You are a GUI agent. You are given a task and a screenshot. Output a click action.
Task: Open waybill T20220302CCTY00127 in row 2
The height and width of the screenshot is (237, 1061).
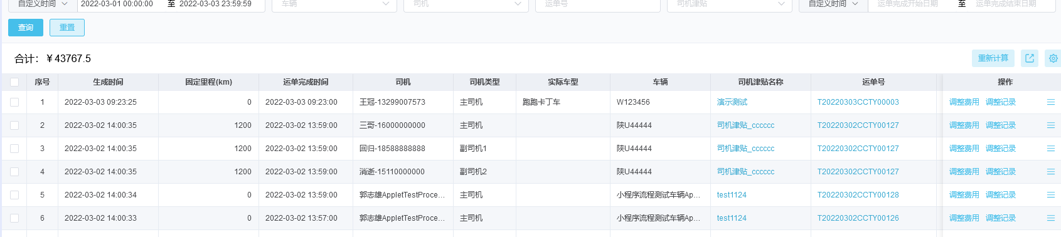point(858,125)
